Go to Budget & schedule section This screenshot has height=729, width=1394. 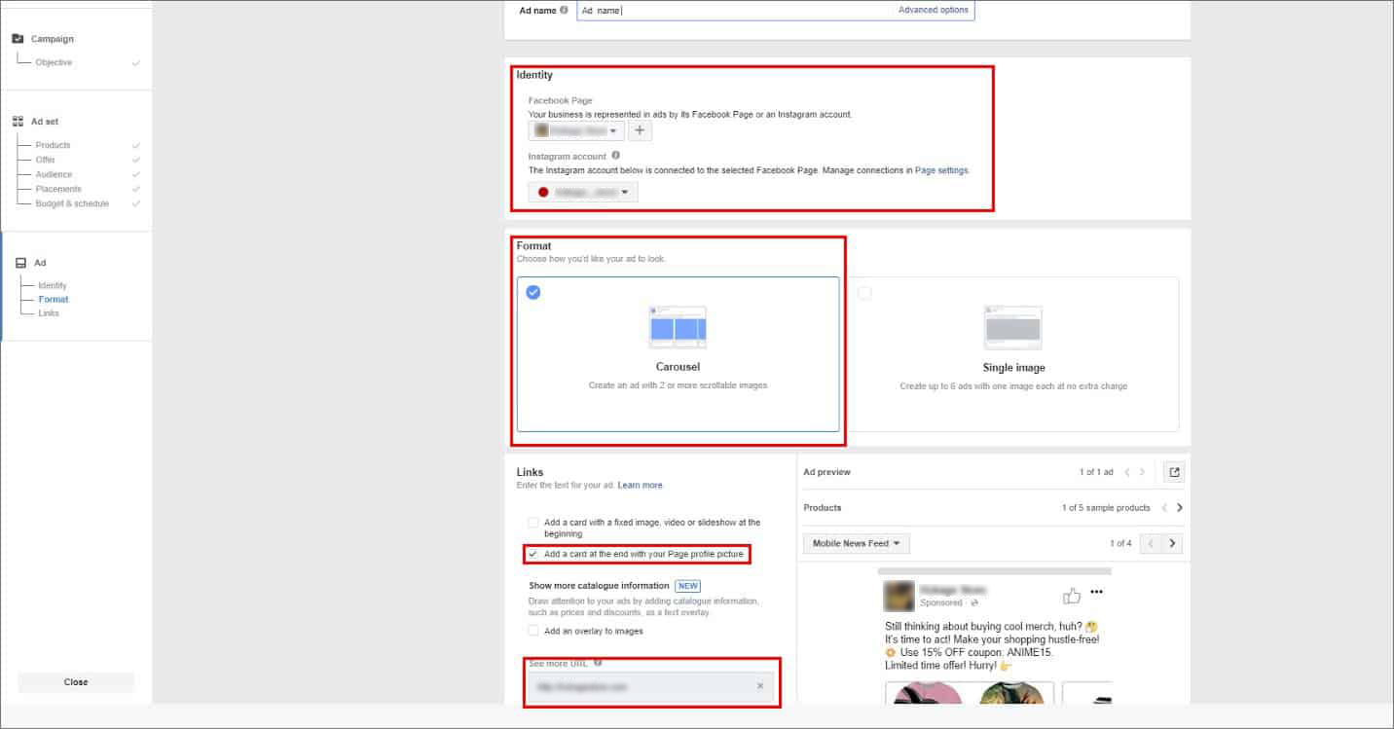pos(72,203)
